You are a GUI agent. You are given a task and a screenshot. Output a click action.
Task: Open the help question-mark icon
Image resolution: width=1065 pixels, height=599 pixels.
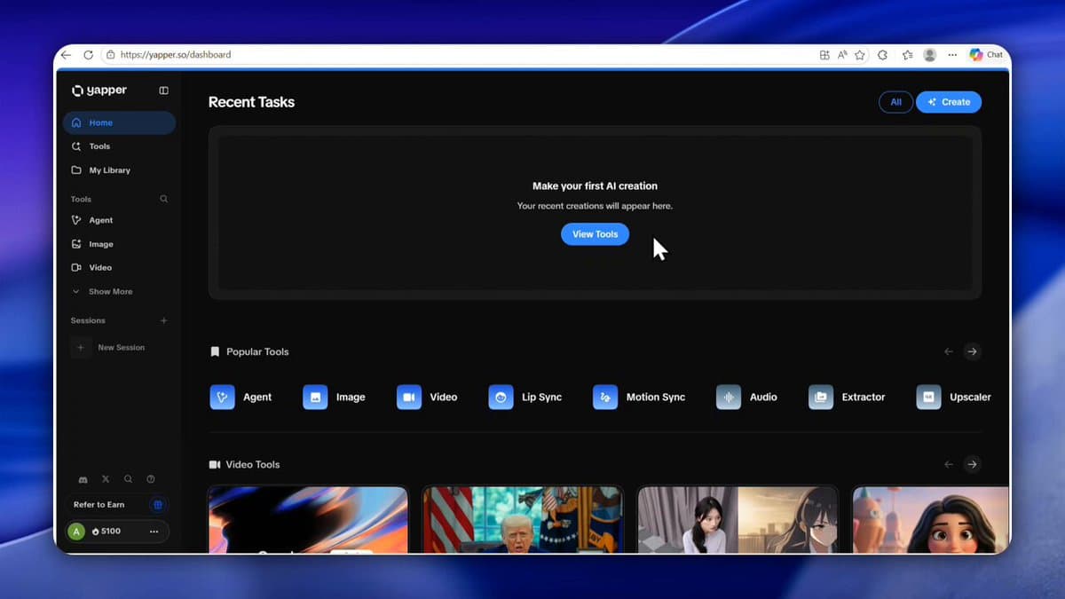point(151,479)
